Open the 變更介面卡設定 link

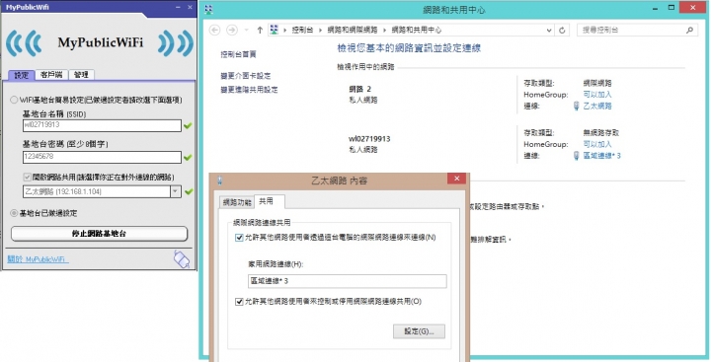[246, 76]
